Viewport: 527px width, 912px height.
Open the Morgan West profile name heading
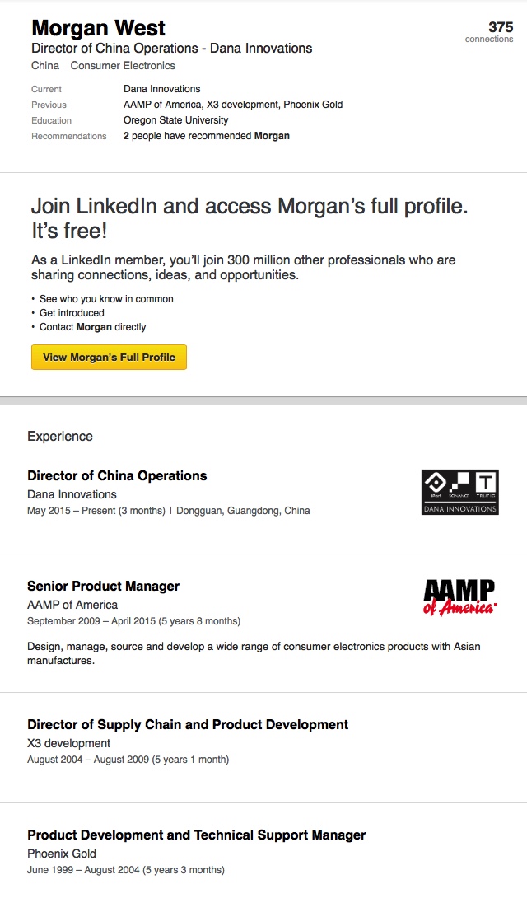98,28
